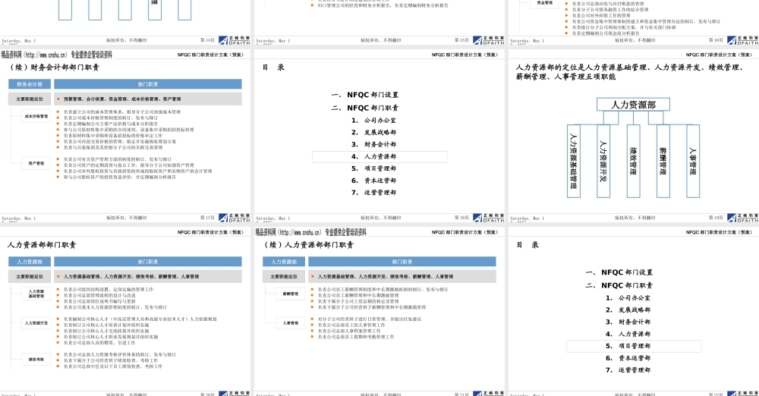The width and height of the screenshot is (759, 396).
Task: Select the page 20 slide titled 人力资源部部门职责
Action: [x=125, y=311]
